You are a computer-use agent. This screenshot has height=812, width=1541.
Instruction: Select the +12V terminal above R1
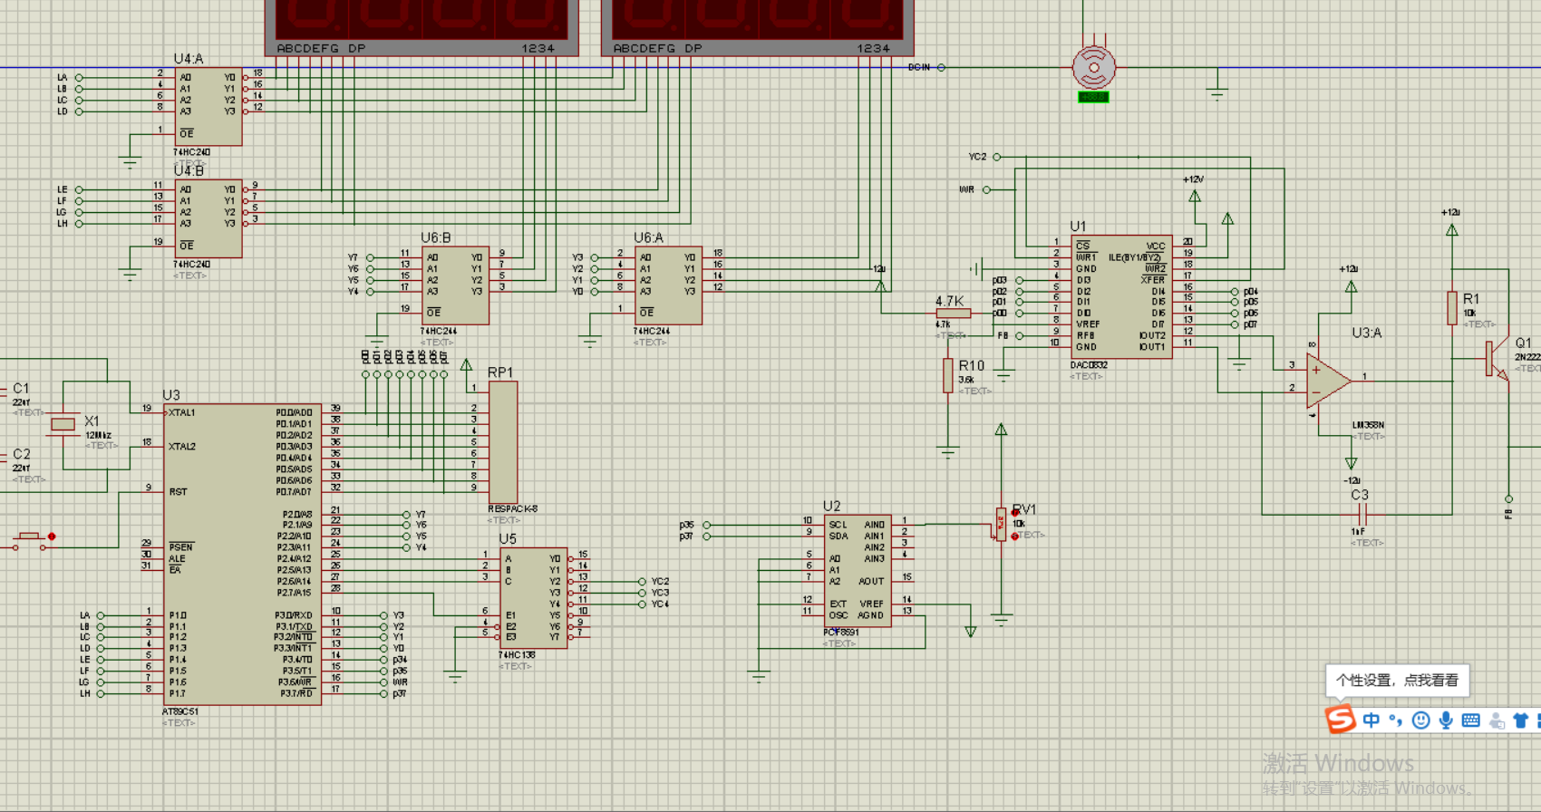click(1452, 230)
